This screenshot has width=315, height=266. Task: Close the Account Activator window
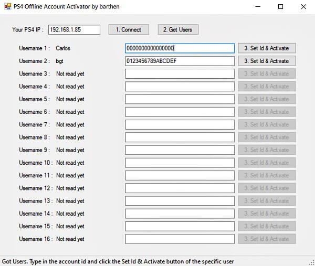pyautogui.click(x=303, y=7)
